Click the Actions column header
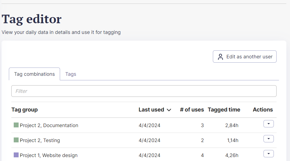Screen dimensions: 290x161 pos(263,110)
